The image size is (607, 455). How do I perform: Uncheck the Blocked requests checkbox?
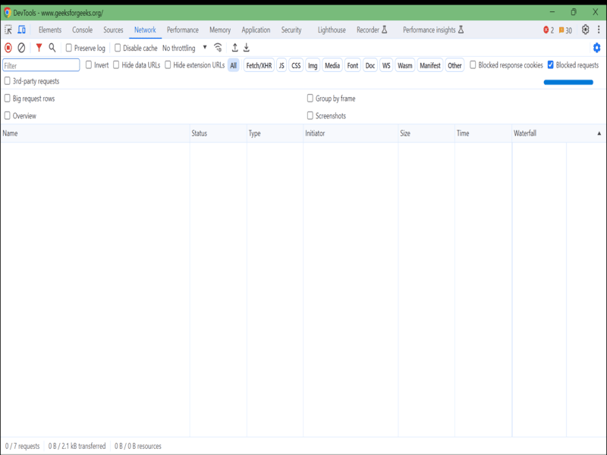coord(551,65)
